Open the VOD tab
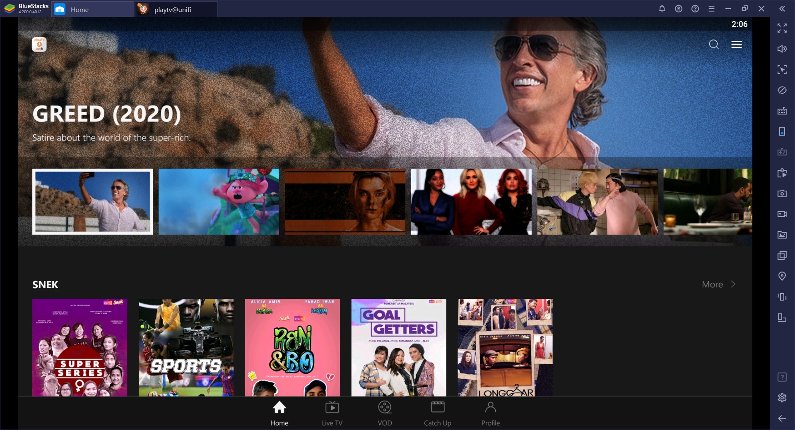 coord(385,413)
